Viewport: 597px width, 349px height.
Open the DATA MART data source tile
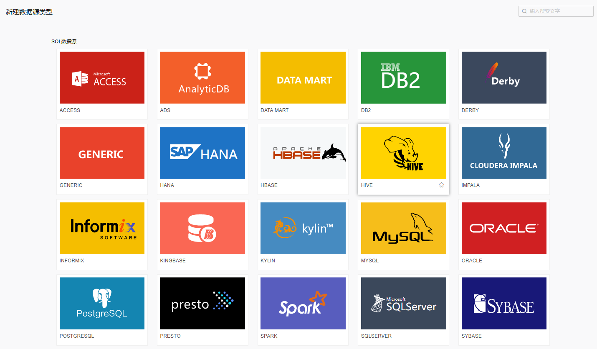click(x=303, y=77)
